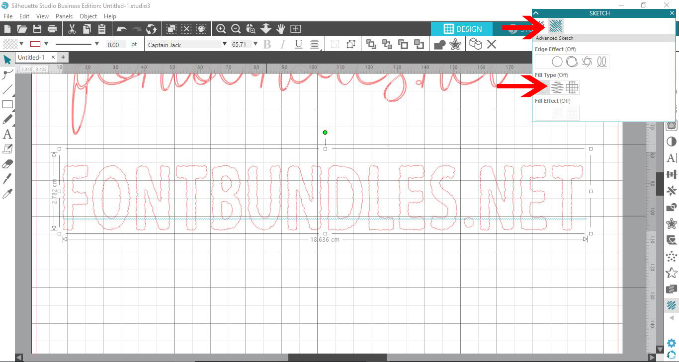Click the line thickness 0.00 field
Screen dimensions: 679x362
[x=115, y=45]
